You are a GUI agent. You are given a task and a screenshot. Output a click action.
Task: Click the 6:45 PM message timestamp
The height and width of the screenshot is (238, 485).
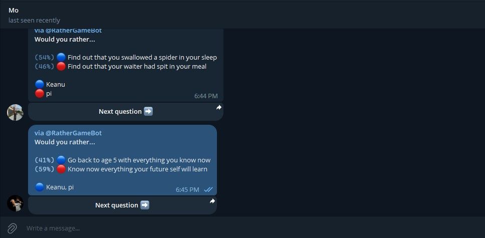[187, 189]
